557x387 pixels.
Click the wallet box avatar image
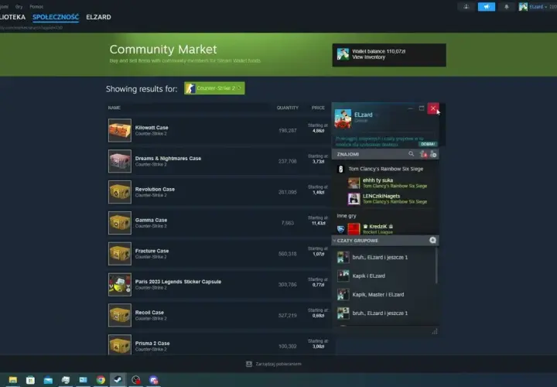tap(343, 54)
